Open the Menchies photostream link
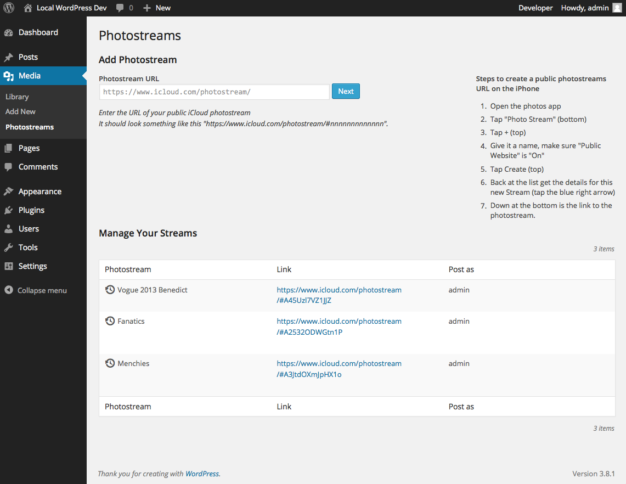626x484 pixels. 339,369
